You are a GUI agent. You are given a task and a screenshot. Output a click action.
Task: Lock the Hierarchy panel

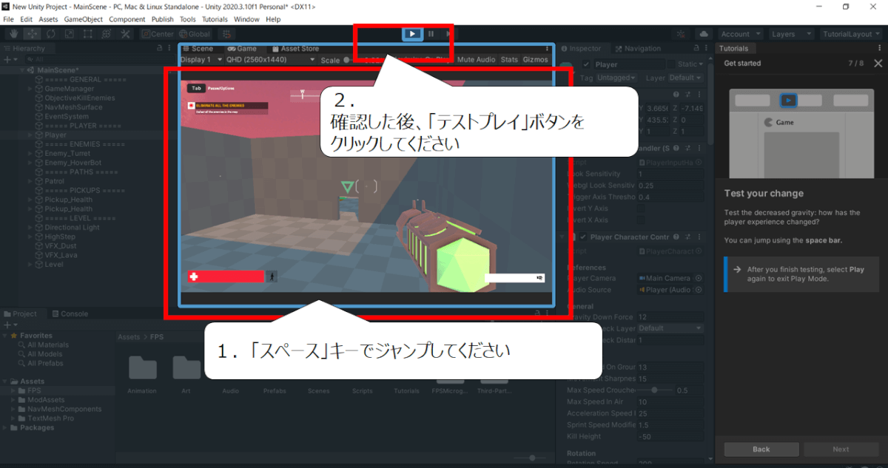159,49
